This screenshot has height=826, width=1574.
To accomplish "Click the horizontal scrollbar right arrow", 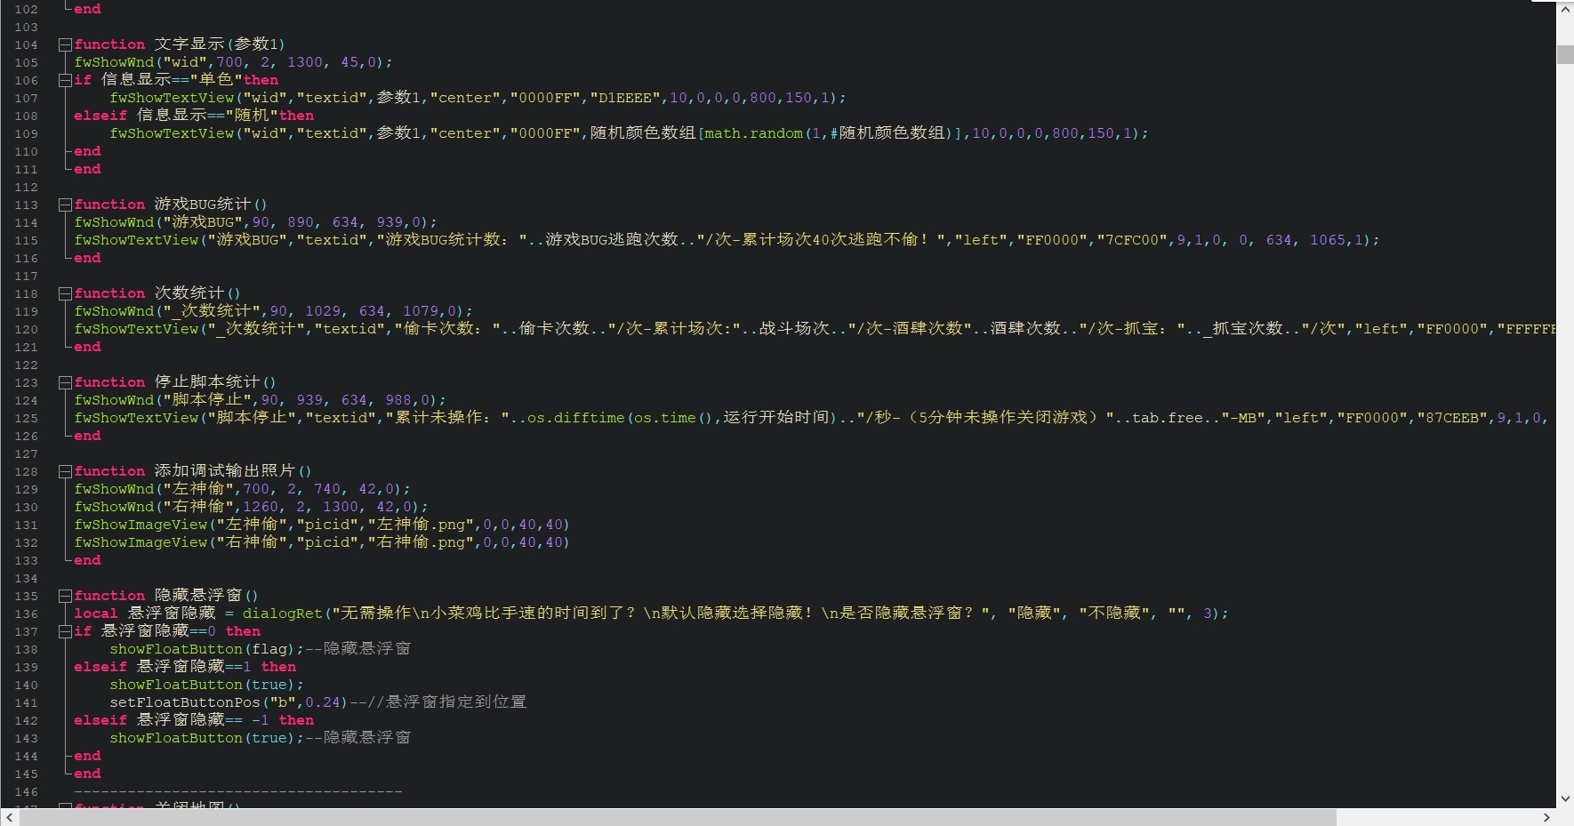I will (1546, 817).
